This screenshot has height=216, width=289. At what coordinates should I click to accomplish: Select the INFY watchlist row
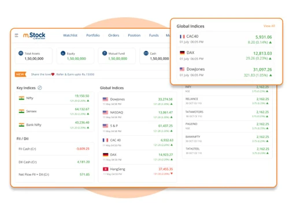pyautogui.click(x=227, y=89)
